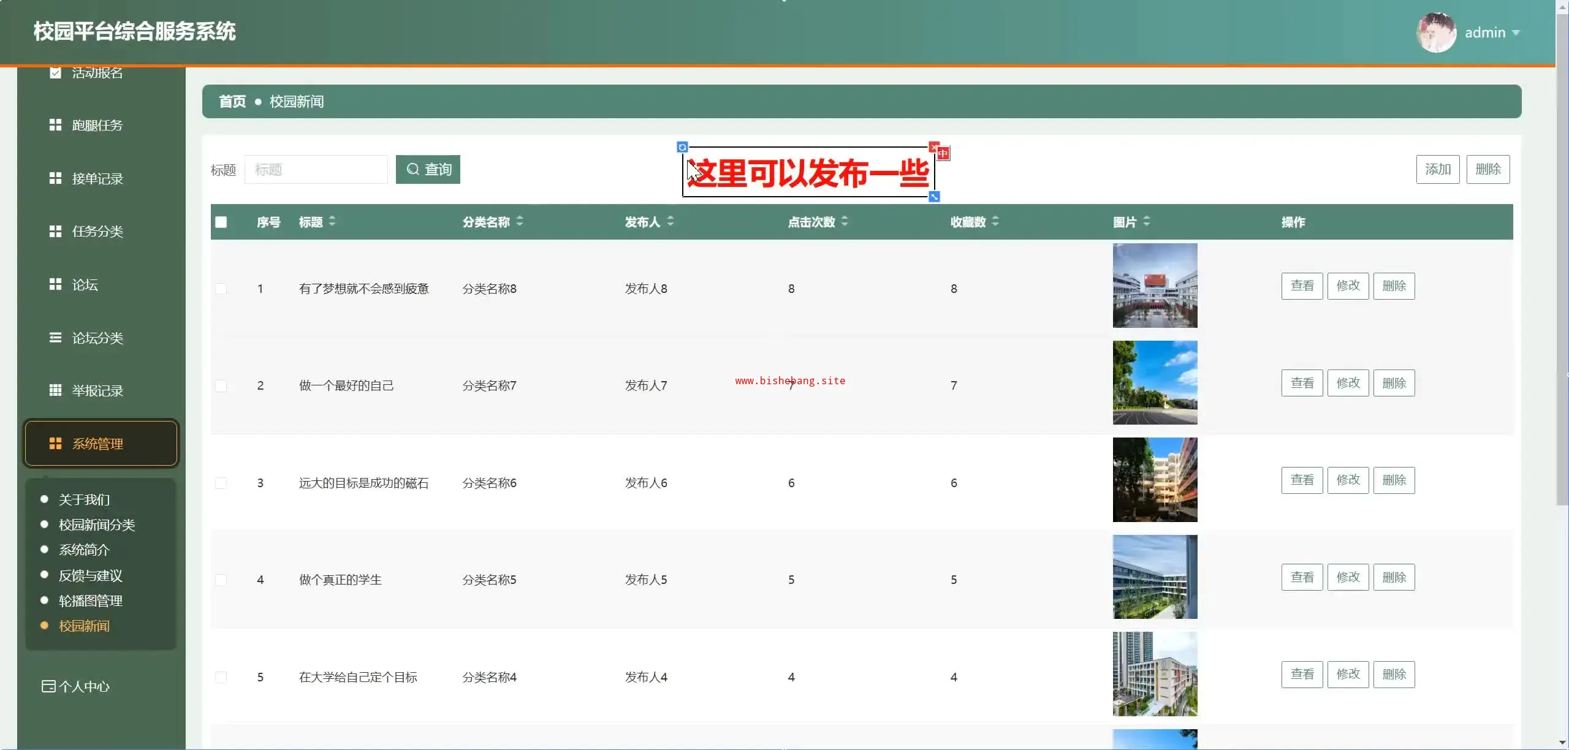The image size is (1569, 750).
Task: Click the red close icon on the annotation box
Action: click(x=933, y=147)
